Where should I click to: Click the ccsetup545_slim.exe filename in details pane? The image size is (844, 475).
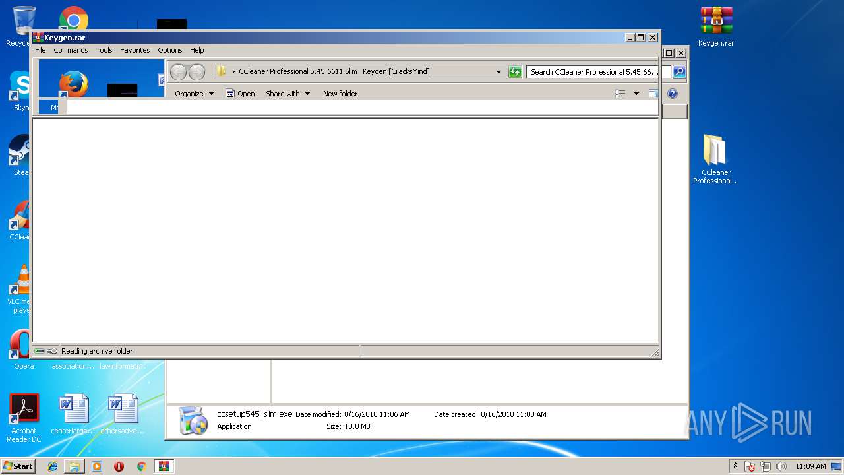[x=255, y=414]
